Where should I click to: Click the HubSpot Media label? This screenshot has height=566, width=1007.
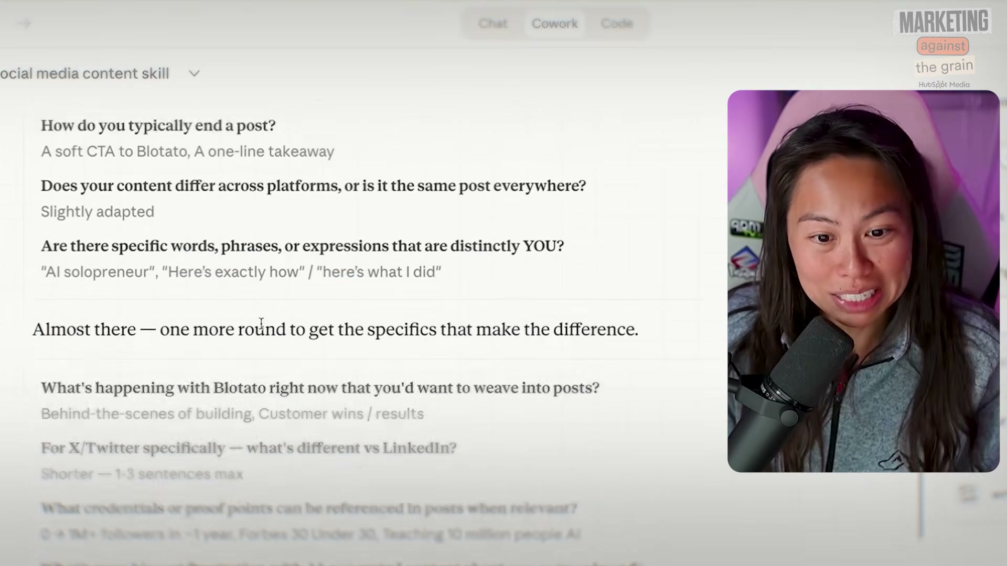[944, 84]
